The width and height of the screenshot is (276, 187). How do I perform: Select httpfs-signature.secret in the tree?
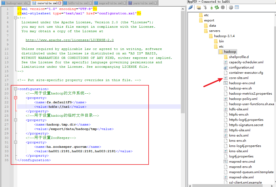(246, 125)
